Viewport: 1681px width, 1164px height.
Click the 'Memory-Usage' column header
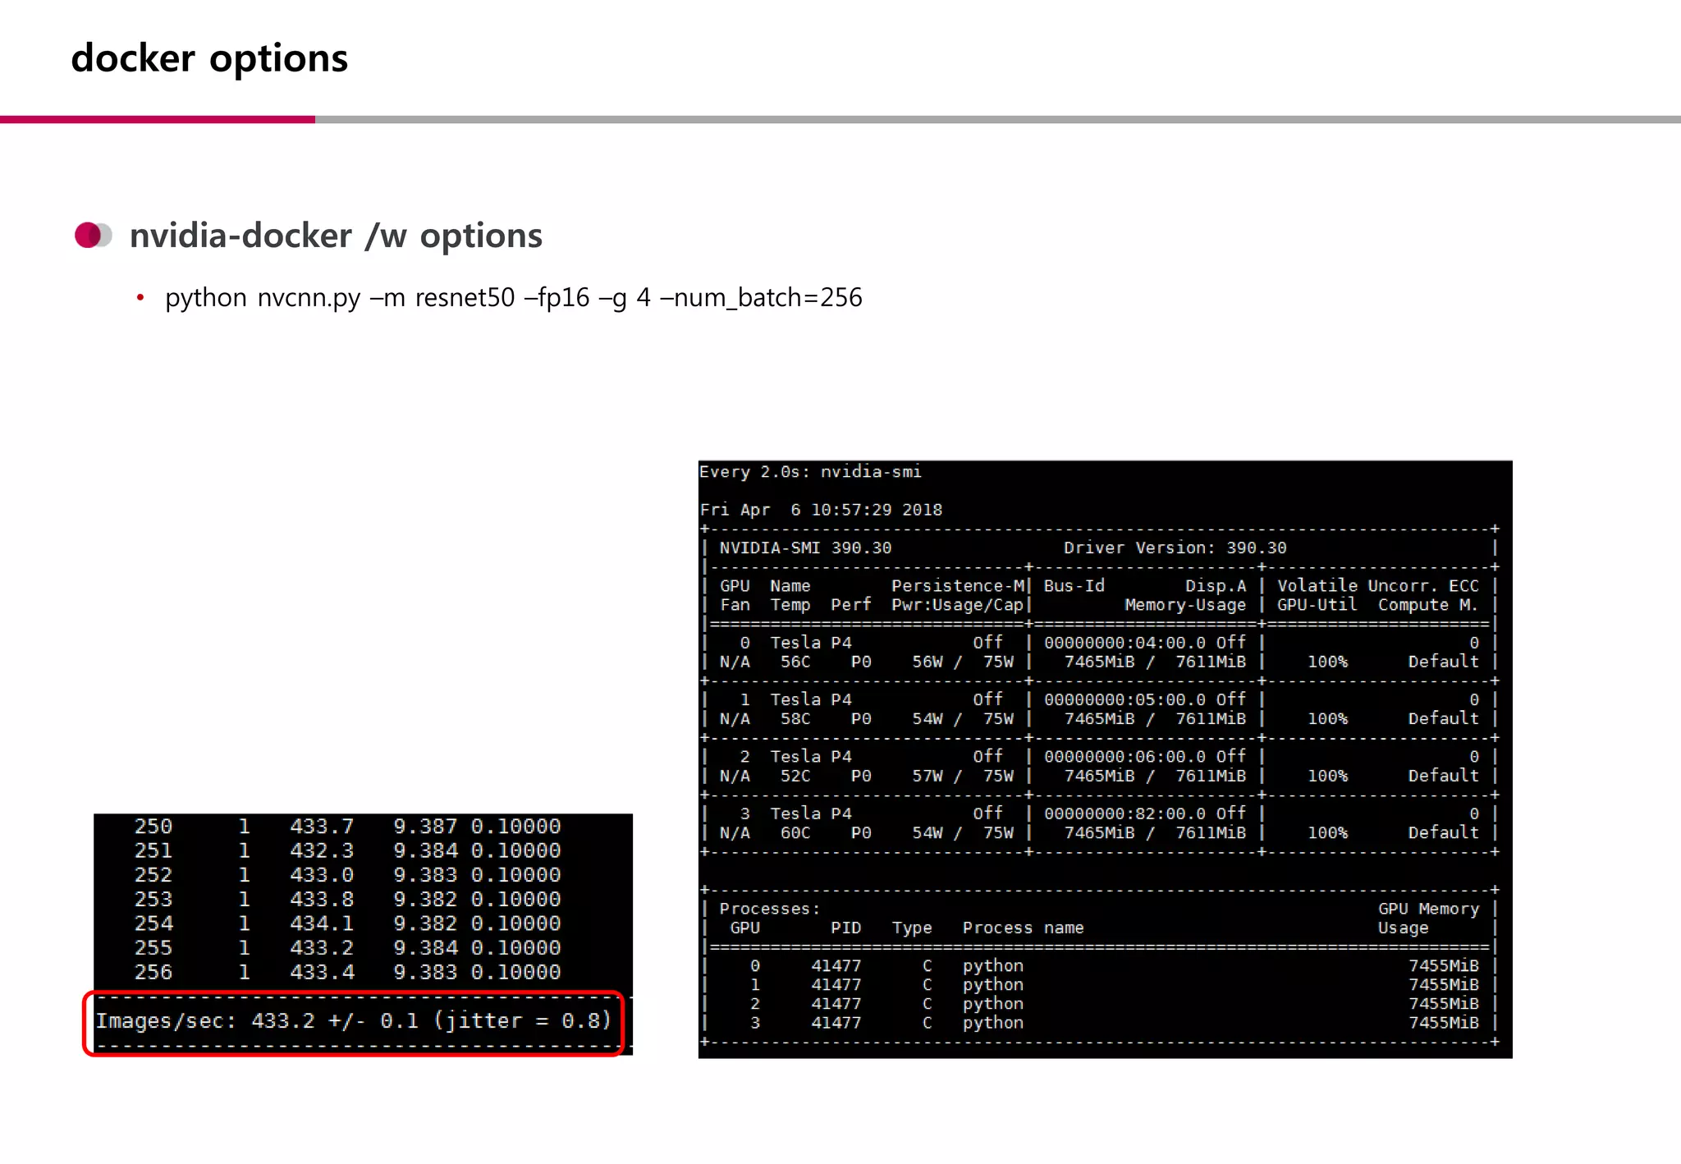pos(1185,605)
